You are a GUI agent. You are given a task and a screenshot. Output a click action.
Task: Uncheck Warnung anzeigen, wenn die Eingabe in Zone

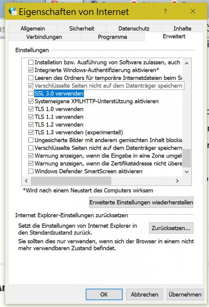click(31, 156)
